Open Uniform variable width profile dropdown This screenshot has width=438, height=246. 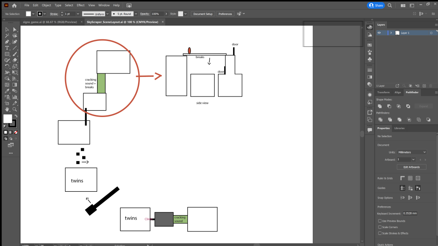coord(107,14)
